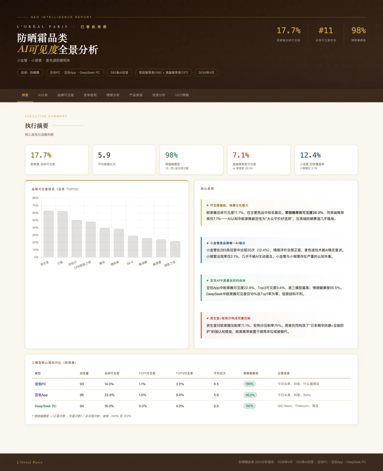Click the 豆包APP是最友好的战场 finding heading
Viewport: 383px width, 471px height.
[x=228, y=280]
